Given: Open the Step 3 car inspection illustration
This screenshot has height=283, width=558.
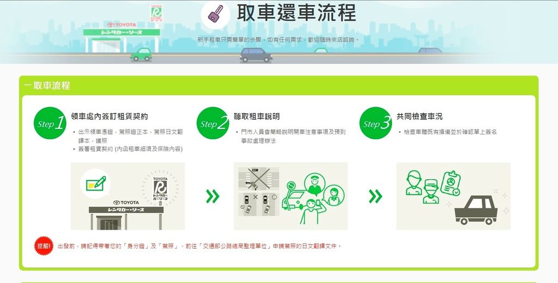Looking at the screenshot, I should click(453, 196).
